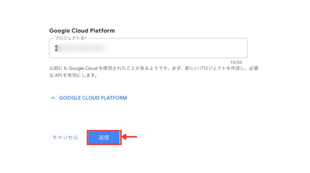Click the 送信 submit button
Viewport: 310px width, 173px height.
(x=104, y=137)
